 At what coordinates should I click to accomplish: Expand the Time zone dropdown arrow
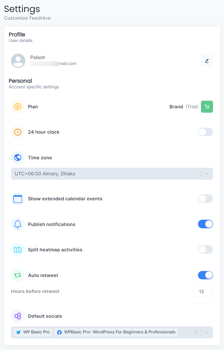click(x=208, y=173)
